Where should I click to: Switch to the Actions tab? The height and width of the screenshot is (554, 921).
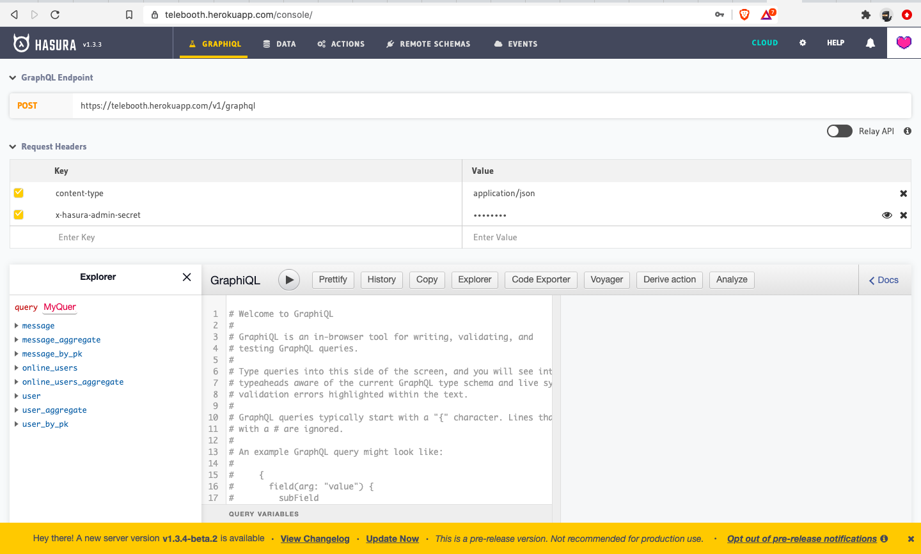point(341,44)
